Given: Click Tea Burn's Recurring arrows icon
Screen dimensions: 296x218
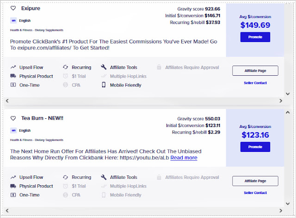Looking at the screenshot, I should (x=65, y=177).
